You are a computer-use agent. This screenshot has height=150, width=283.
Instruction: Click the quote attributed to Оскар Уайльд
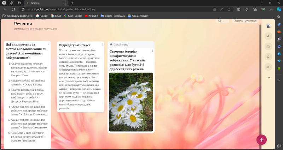click(x=28, y=83)
